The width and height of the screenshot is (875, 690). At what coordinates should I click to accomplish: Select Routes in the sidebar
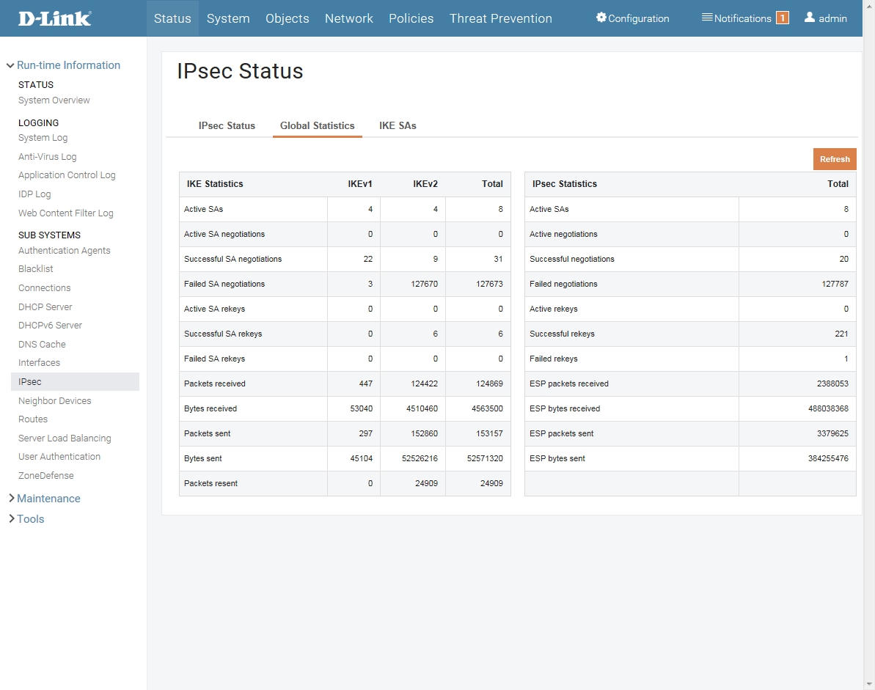coord(33,419)
